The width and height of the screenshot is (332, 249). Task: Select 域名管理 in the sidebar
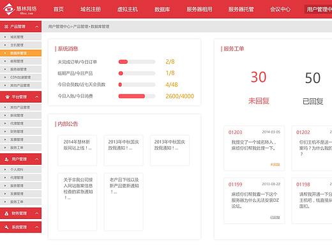pos(20,37)
